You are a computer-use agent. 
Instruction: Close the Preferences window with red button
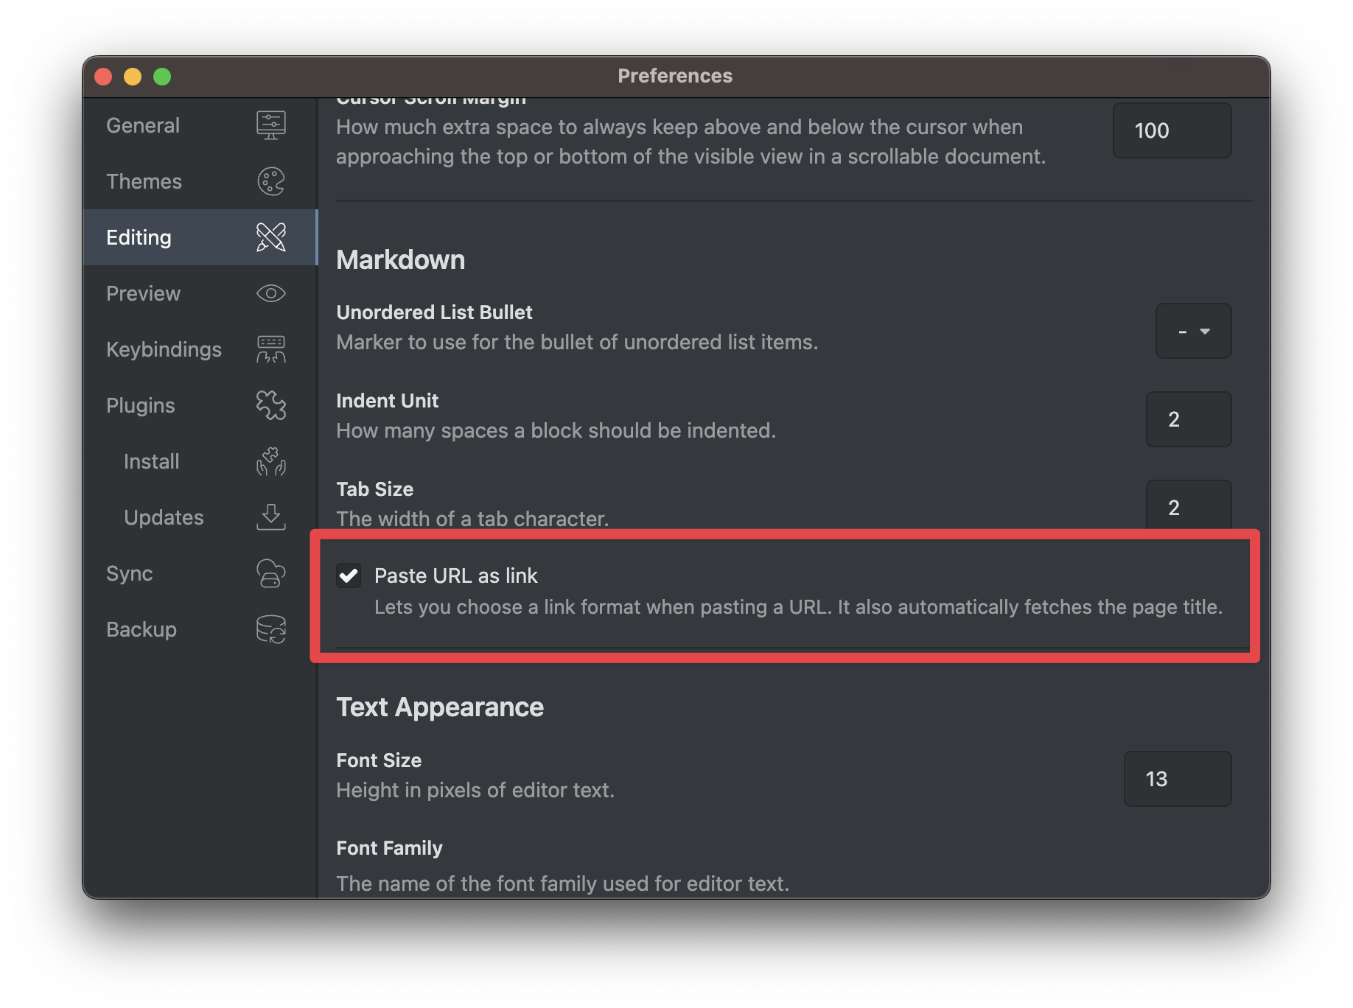103,77
